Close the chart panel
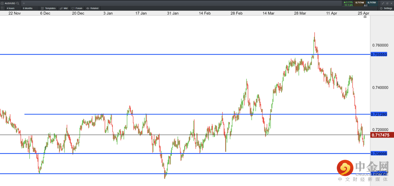 coord(391,3)
